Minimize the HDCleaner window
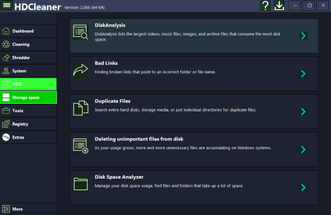 296,6
